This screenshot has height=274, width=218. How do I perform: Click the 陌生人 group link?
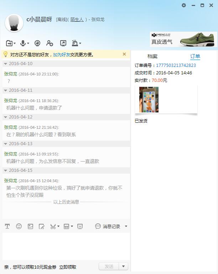tap(77, 20)
